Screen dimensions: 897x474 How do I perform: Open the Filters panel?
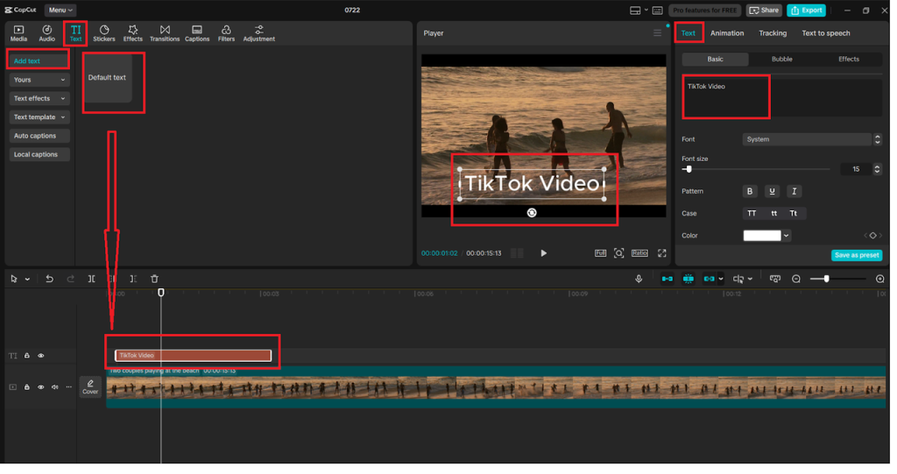pos(226,33)
